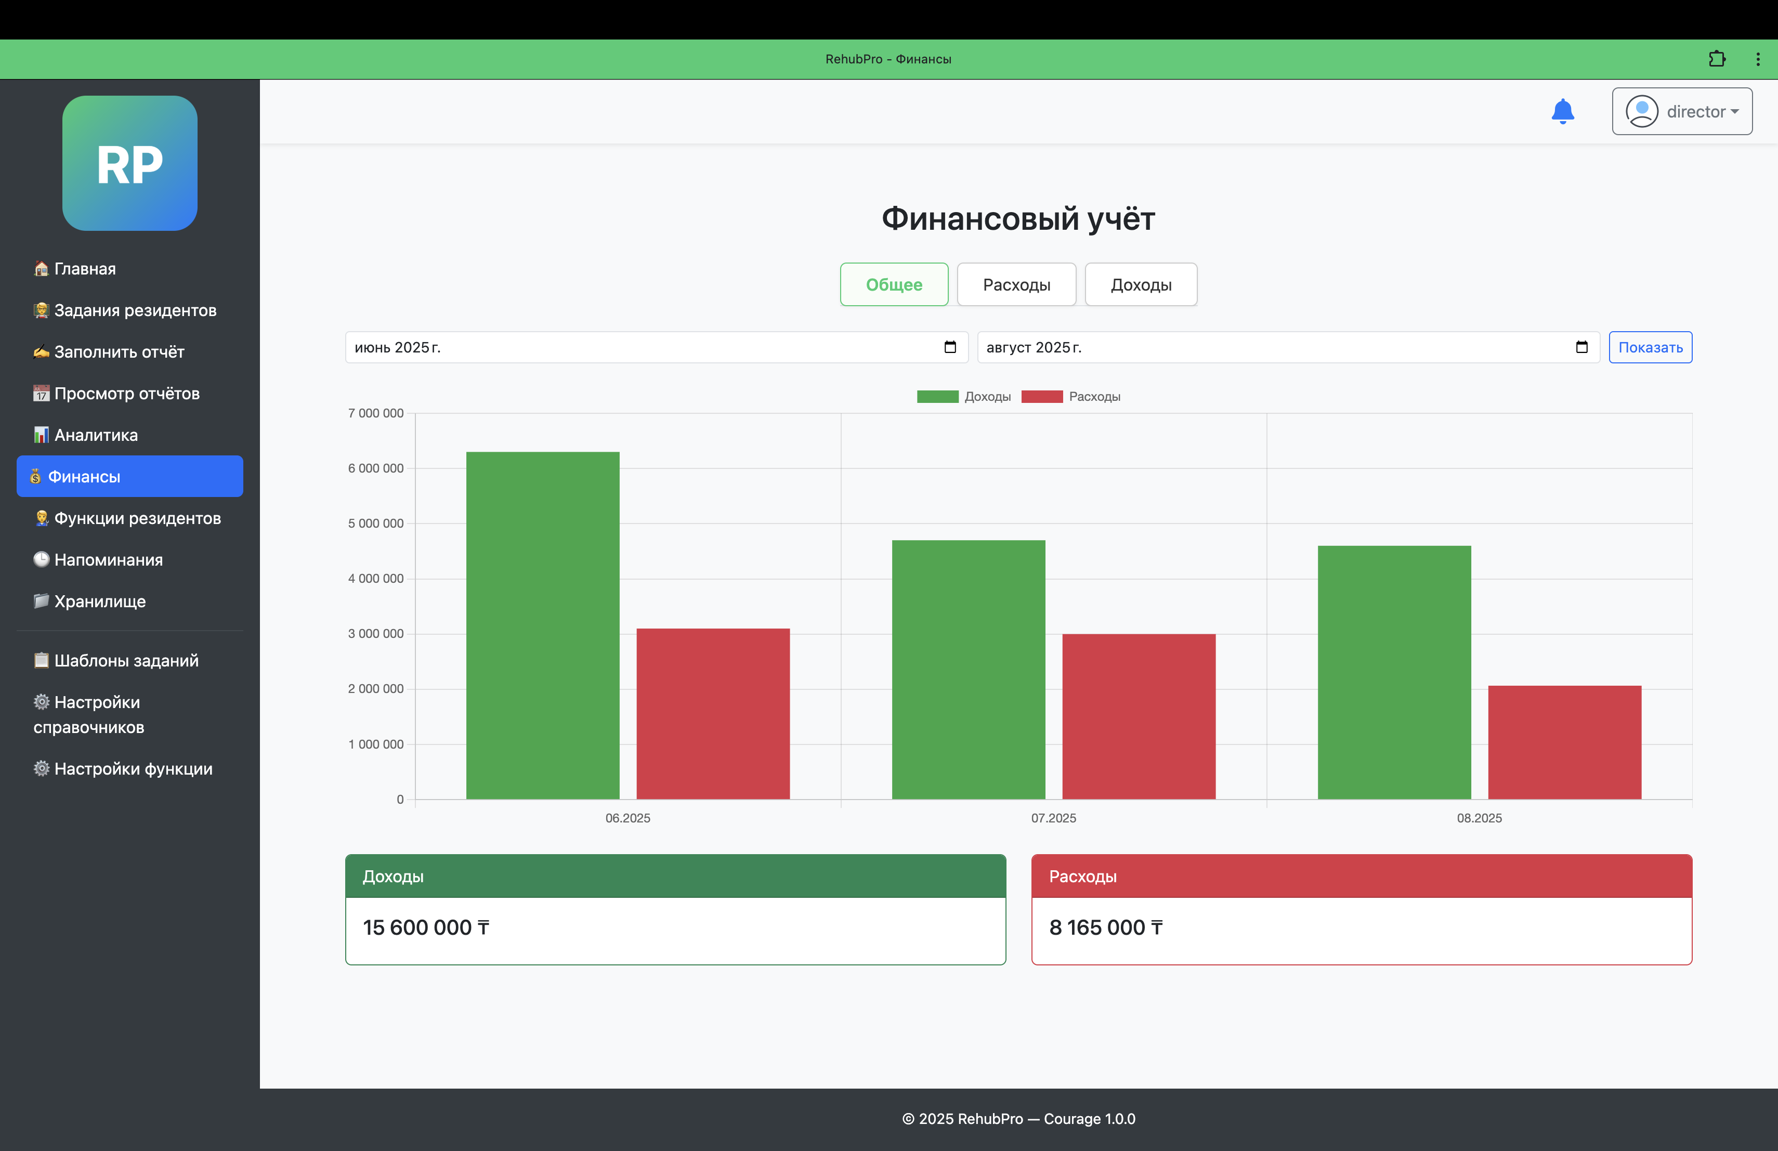Click the RP logo in sidebar
The height and width of the screenshot is (1151, 1778).
pyautogui.click(x=130, y=163)
